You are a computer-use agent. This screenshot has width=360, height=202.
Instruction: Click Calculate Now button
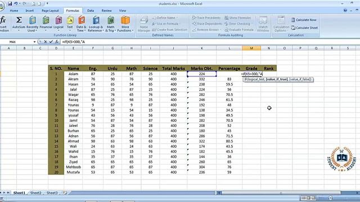[x=304, y=20]
